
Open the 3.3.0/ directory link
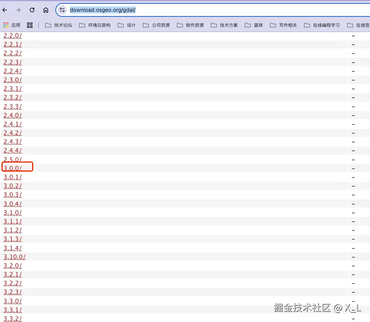click(13, 301)
